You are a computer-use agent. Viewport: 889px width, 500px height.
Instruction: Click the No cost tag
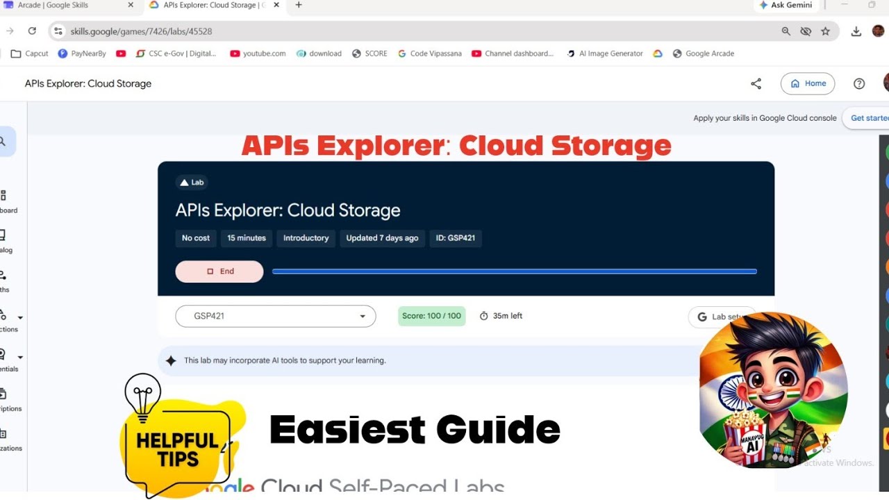point(196,238)
